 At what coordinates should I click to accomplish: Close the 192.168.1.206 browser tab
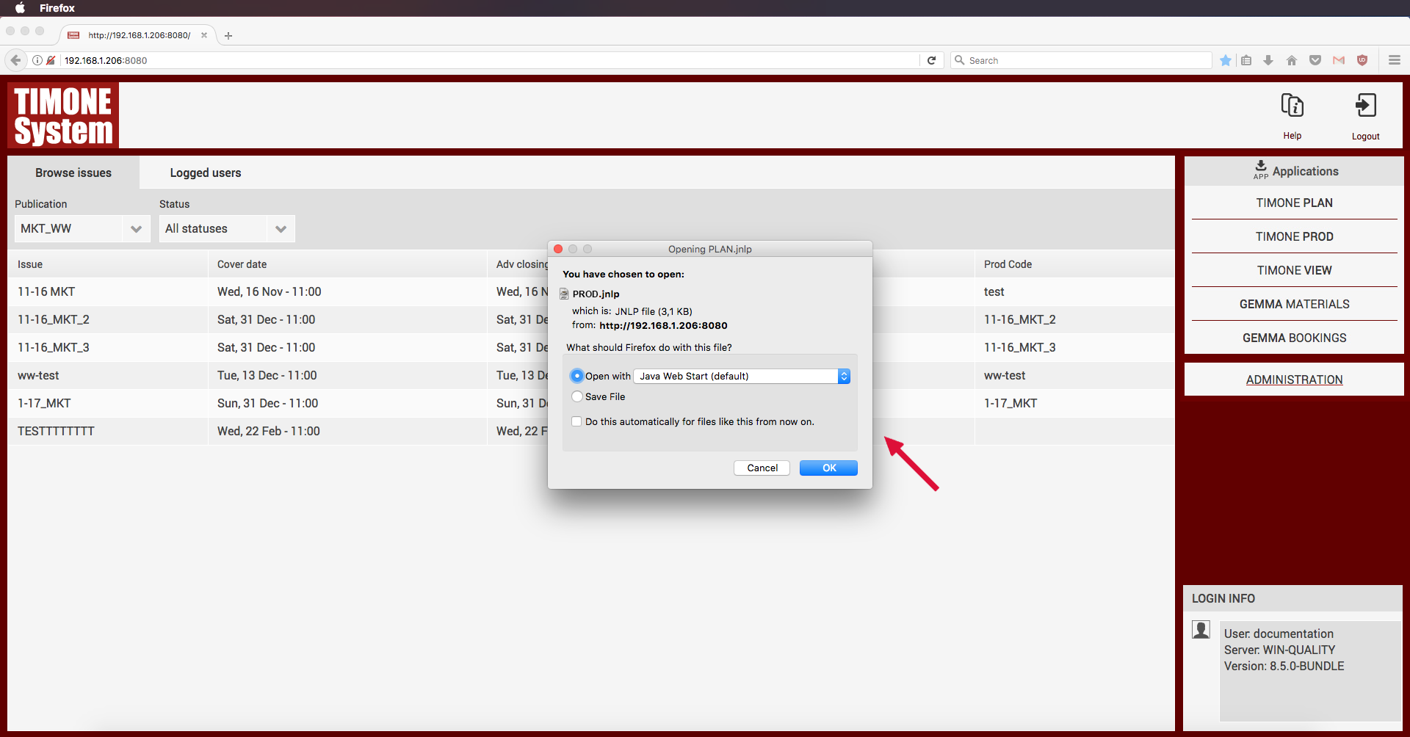coord(204,35)
